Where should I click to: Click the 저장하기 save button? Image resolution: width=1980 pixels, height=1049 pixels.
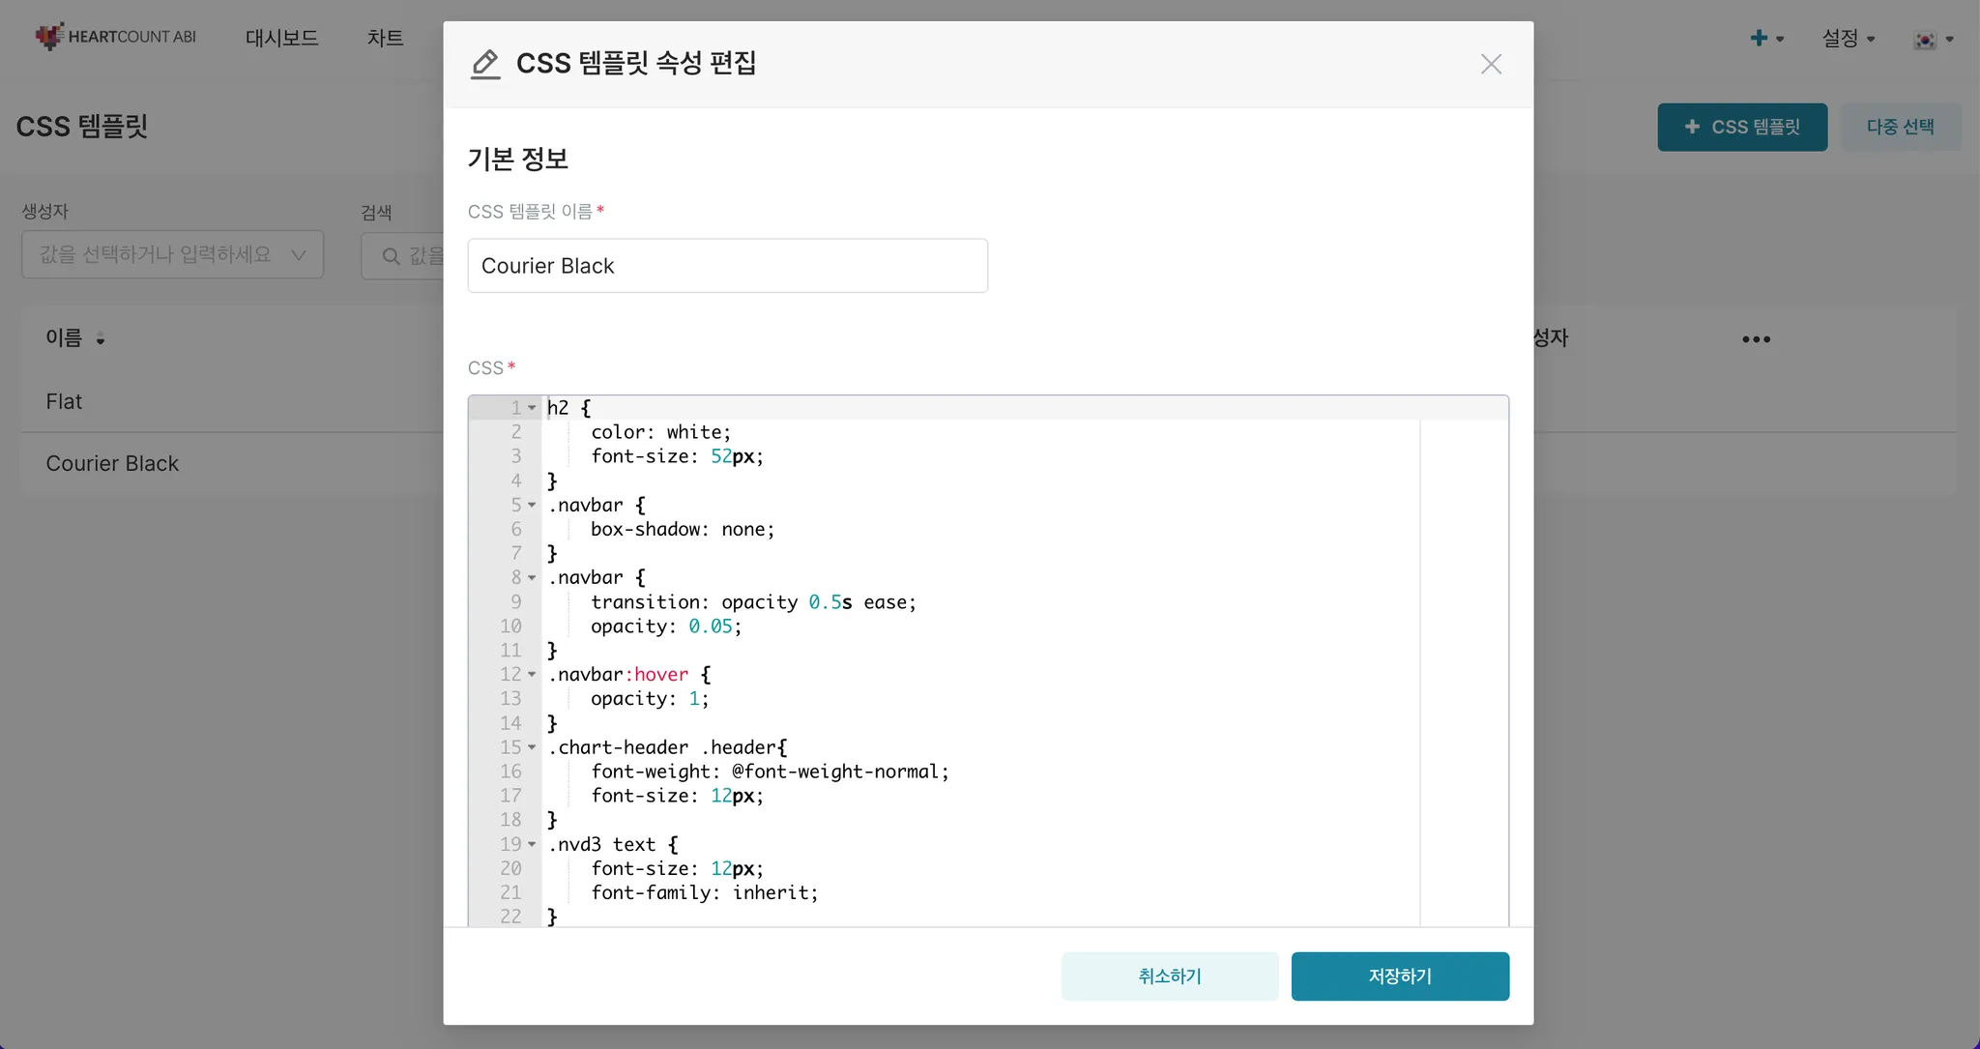1399,976
